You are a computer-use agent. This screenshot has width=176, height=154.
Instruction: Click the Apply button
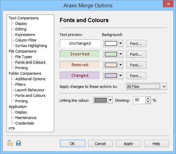[x=128, y=144]
